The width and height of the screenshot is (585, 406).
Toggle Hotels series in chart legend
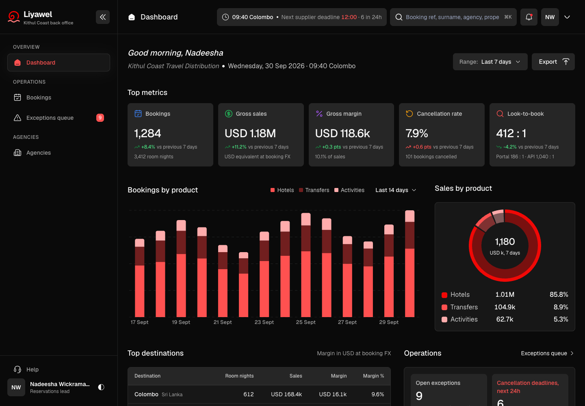[282, 190]
